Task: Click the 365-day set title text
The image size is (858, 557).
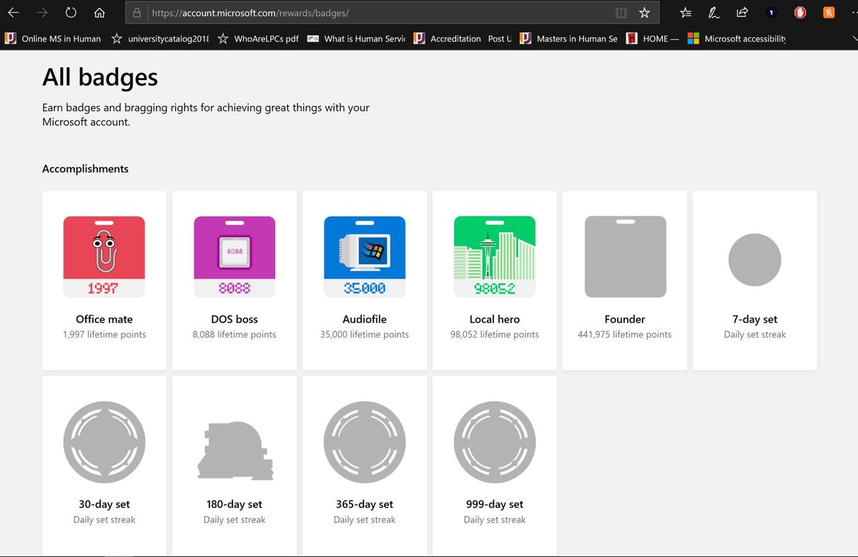Action: [365, 504]
